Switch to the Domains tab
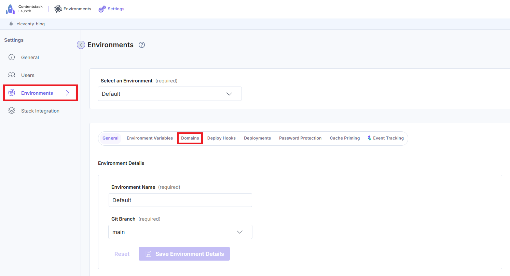The width and height of the screenshot is (510, 276). click(x=190, y=138)
